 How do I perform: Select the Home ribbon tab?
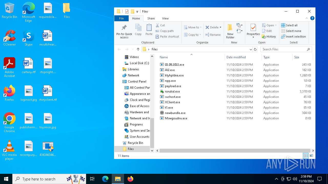tap(136, 18)
